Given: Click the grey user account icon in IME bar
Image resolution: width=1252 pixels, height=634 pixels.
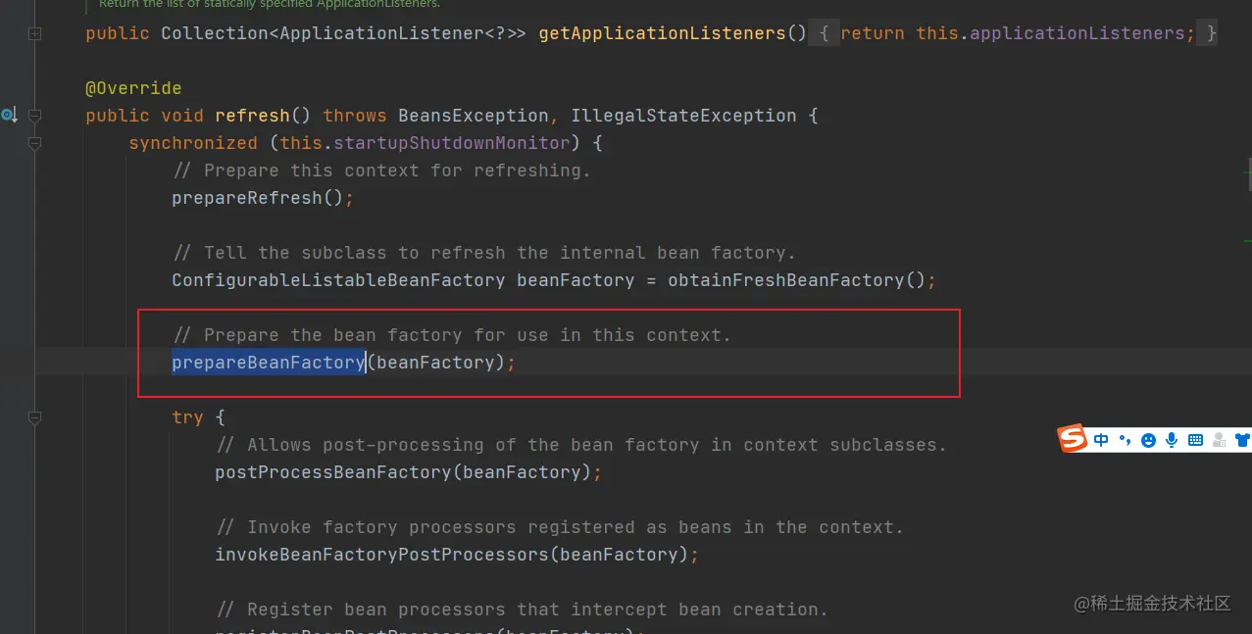Looking at the screenshot, I should [1219, 440].
